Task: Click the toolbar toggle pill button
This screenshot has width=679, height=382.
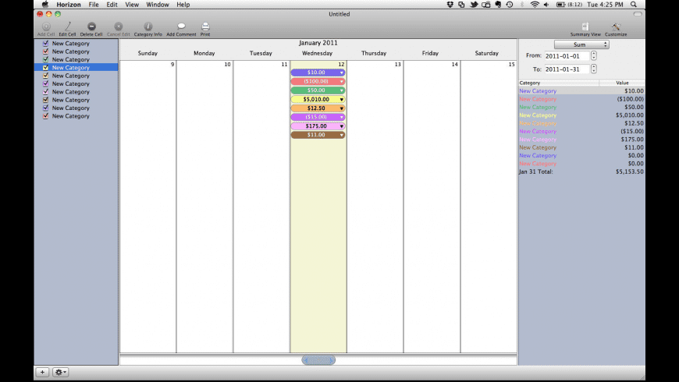Action: click(638, 14)
